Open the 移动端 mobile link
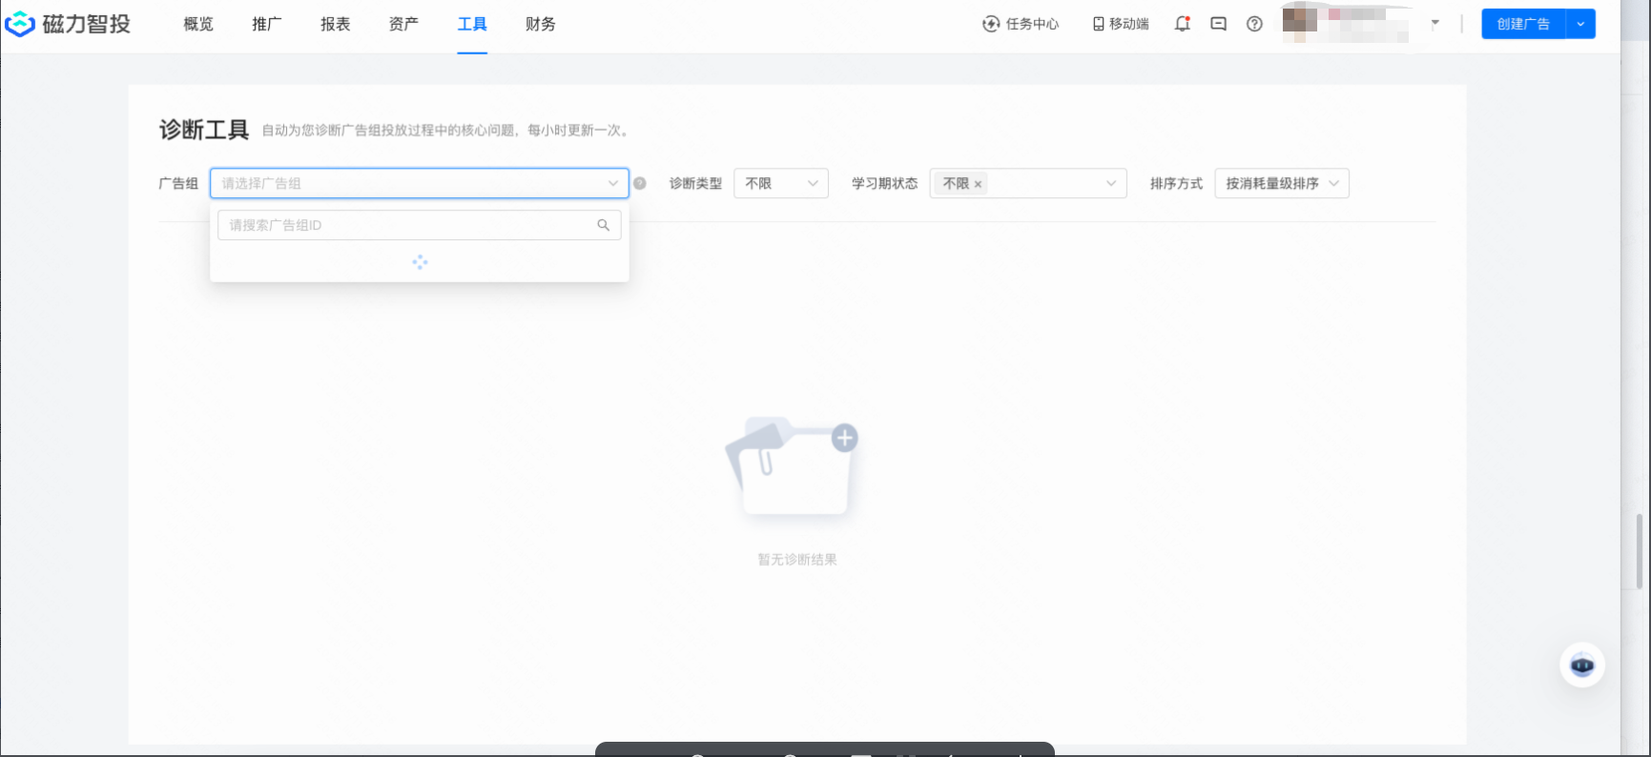The width and height of the screenshot is (1651, 757). [1121, 24]
